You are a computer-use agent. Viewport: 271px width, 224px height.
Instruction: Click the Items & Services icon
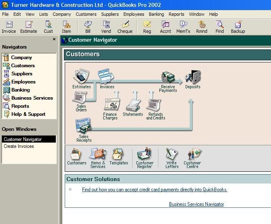(x=98, y=158)
